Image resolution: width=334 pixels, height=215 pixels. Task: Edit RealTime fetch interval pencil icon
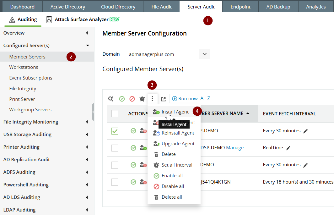click(x=288, y=148)
